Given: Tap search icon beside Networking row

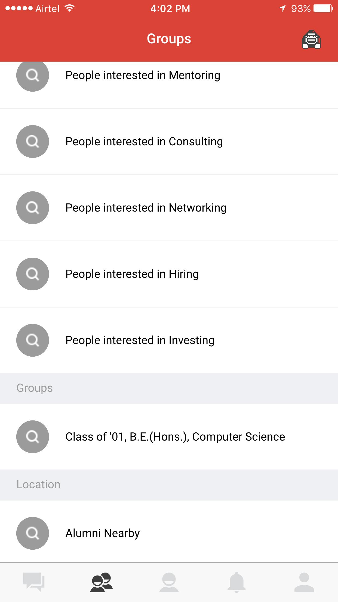Looking at the screenshot, I should point(33,208).
